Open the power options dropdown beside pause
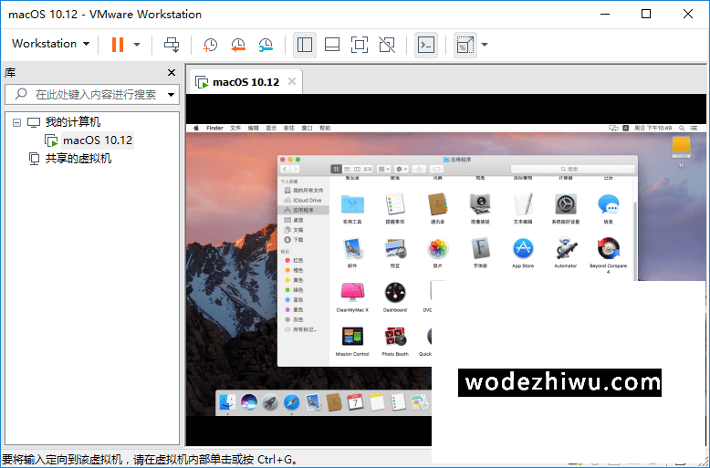This screenshot has width=710, height=468. coord(137,45)
